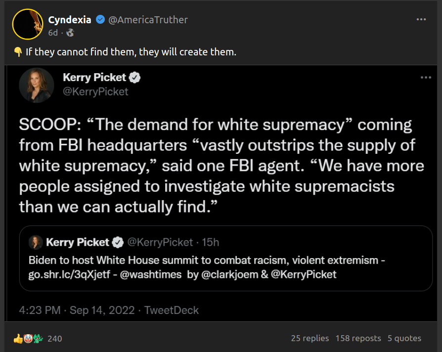View the 25 replies

(310, 338)
